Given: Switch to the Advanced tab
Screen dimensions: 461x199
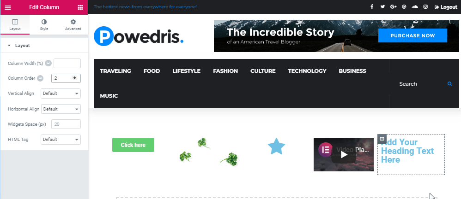Looking at the screenshot, I should click(73, 25).
